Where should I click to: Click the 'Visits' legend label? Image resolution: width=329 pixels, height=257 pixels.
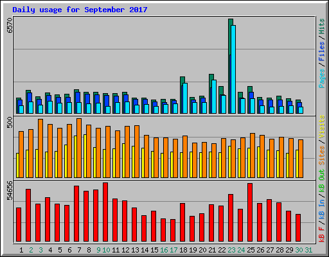pyautogui.click(x=322, y=127)
